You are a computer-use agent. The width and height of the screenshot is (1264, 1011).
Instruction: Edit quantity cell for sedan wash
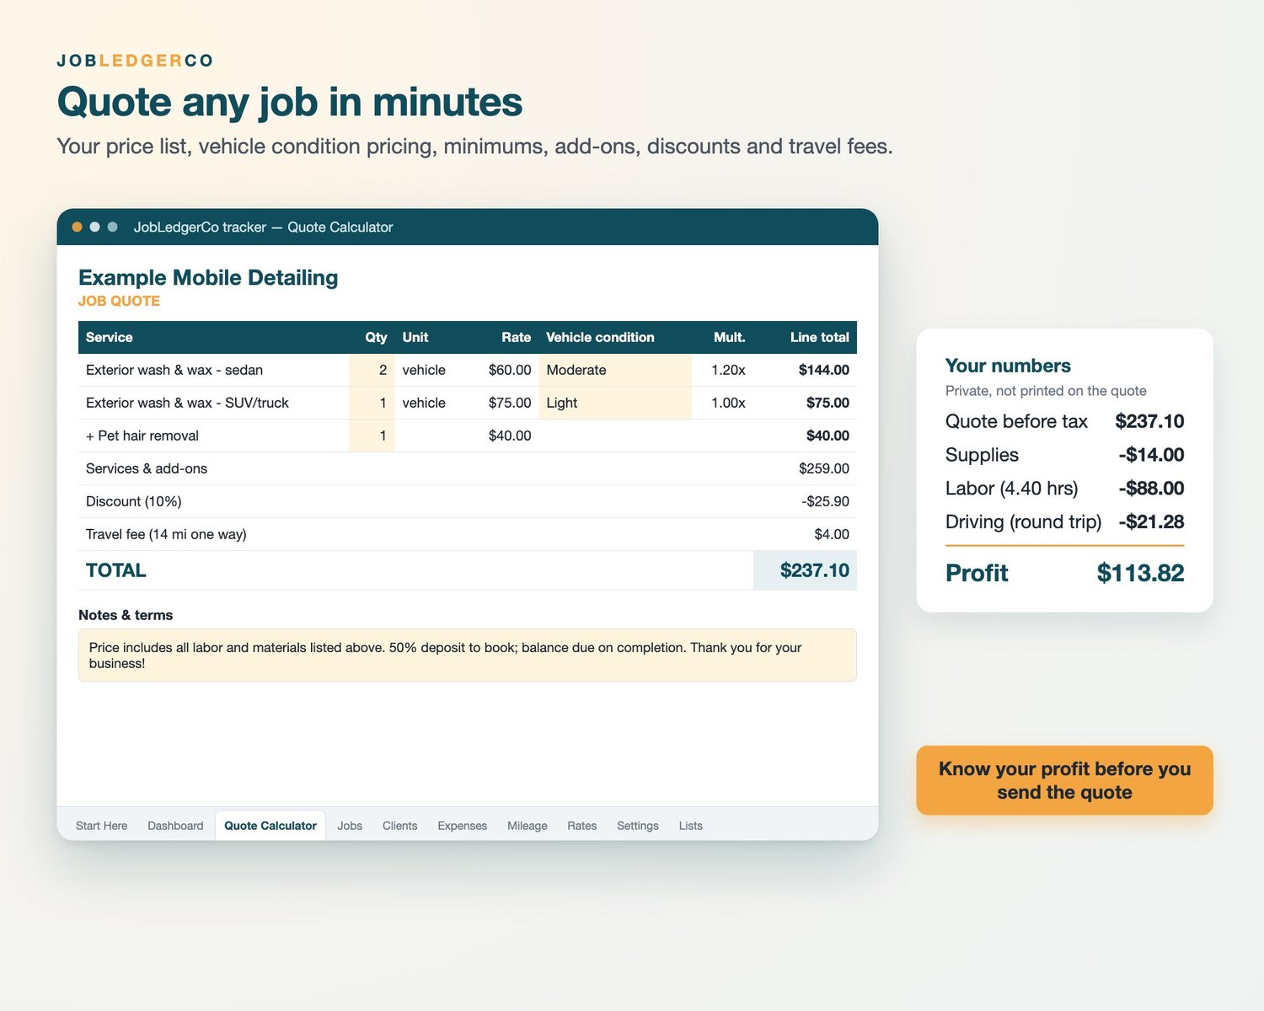[x=372, y=370]
